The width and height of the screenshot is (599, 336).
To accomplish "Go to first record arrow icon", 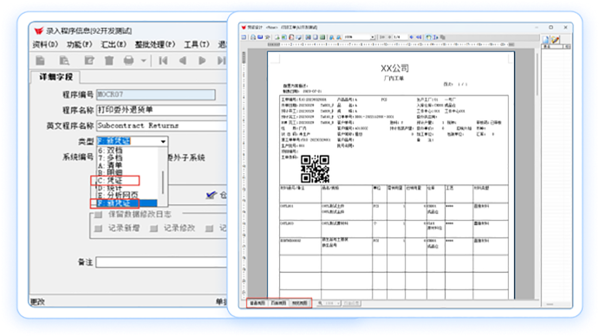I will tap(163, 61).
